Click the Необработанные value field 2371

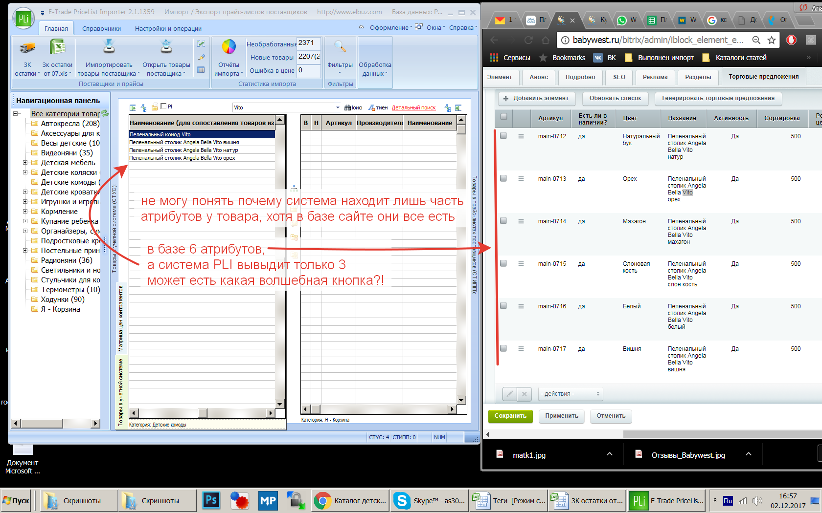[309, 43]
